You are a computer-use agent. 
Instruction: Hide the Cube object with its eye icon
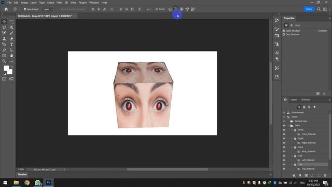pos(284,126)
